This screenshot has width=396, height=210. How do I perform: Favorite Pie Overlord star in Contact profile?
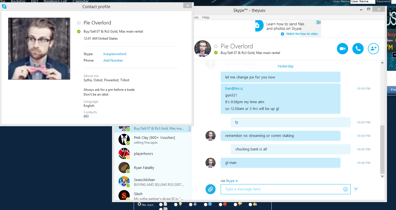tap(79, 23)
